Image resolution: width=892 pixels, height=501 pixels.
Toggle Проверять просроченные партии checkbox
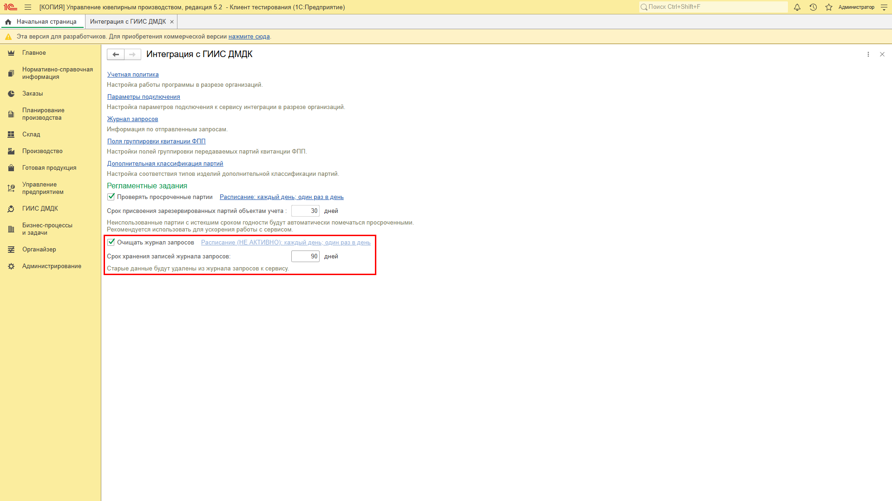[111, 197]
